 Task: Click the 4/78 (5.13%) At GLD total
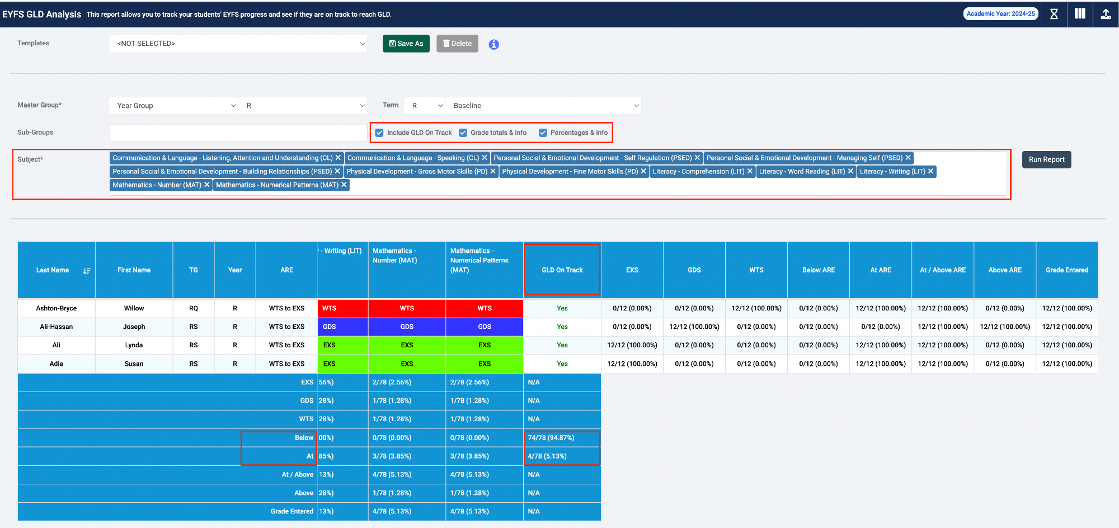562,456
